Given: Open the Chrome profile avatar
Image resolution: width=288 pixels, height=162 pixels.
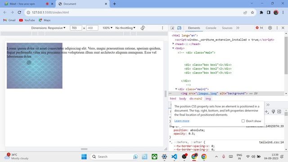Looking at the screenshot, I should point(276,13).
